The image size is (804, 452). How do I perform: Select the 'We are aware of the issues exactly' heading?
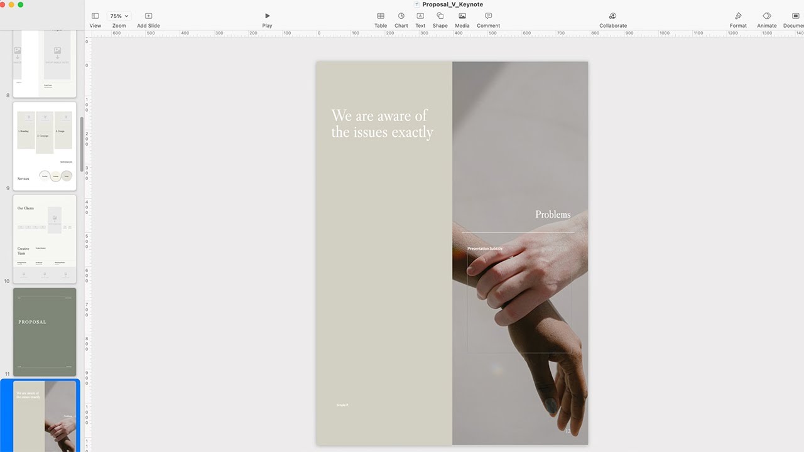coord(382,124)
